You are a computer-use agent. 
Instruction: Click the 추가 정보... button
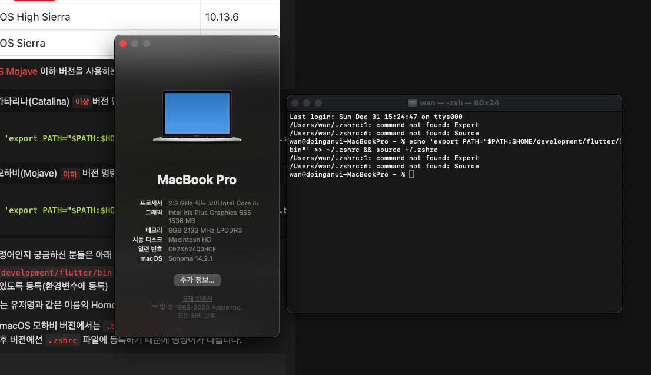(x=197, y=280)
